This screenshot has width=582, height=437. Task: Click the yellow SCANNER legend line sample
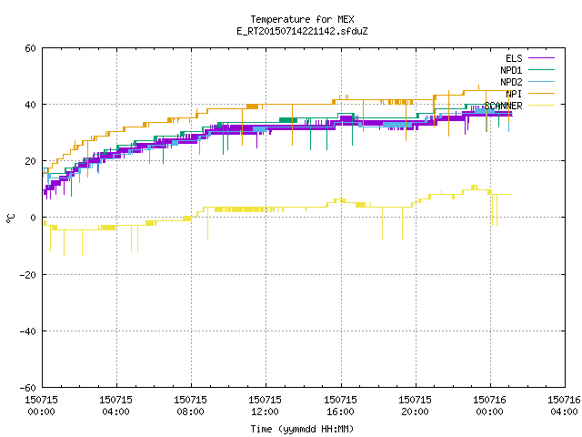click(541, 106)
